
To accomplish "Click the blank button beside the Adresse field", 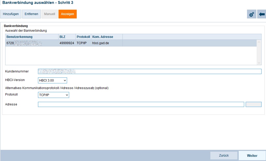I will pyautogui.click(x=254, y=104).
